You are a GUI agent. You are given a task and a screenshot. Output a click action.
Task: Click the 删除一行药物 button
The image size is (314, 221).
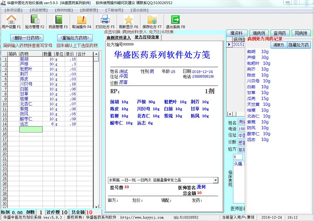[x=27, y=38]
